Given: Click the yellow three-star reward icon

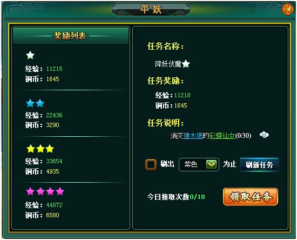Looking at the screenshot, I should (40, 149).
